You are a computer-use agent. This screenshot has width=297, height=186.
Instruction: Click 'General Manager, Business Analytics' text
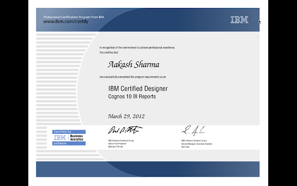tap(197, 144)
